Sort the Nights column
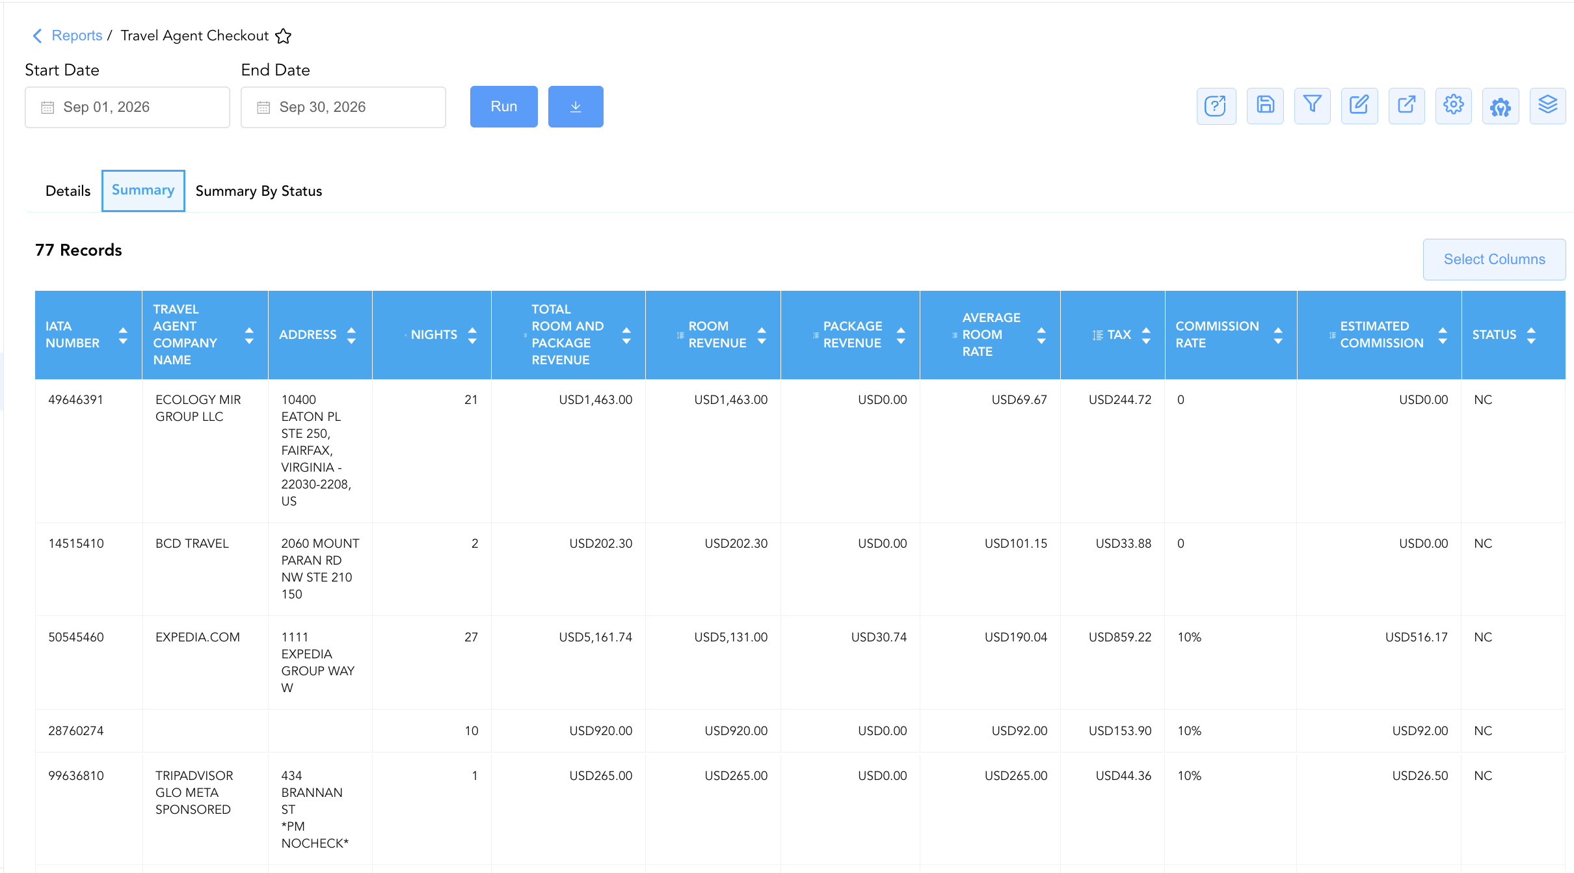This screenshot has height=873, width=1574. click(473, 335)
